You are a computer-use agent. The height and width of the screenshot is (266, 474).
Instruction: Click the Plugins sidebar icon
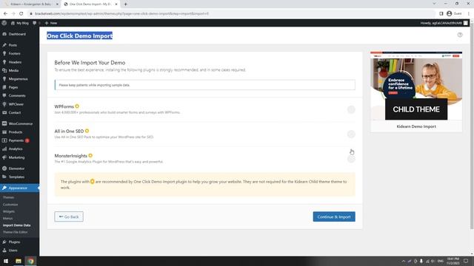(4, 242)
